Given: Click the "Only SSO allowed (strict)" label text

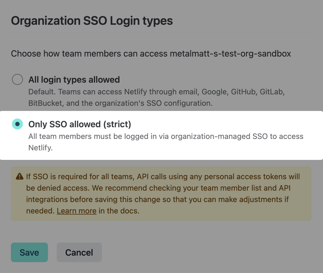Looking at the screenshot, I should pyautogui.click(x=80, y=124).
